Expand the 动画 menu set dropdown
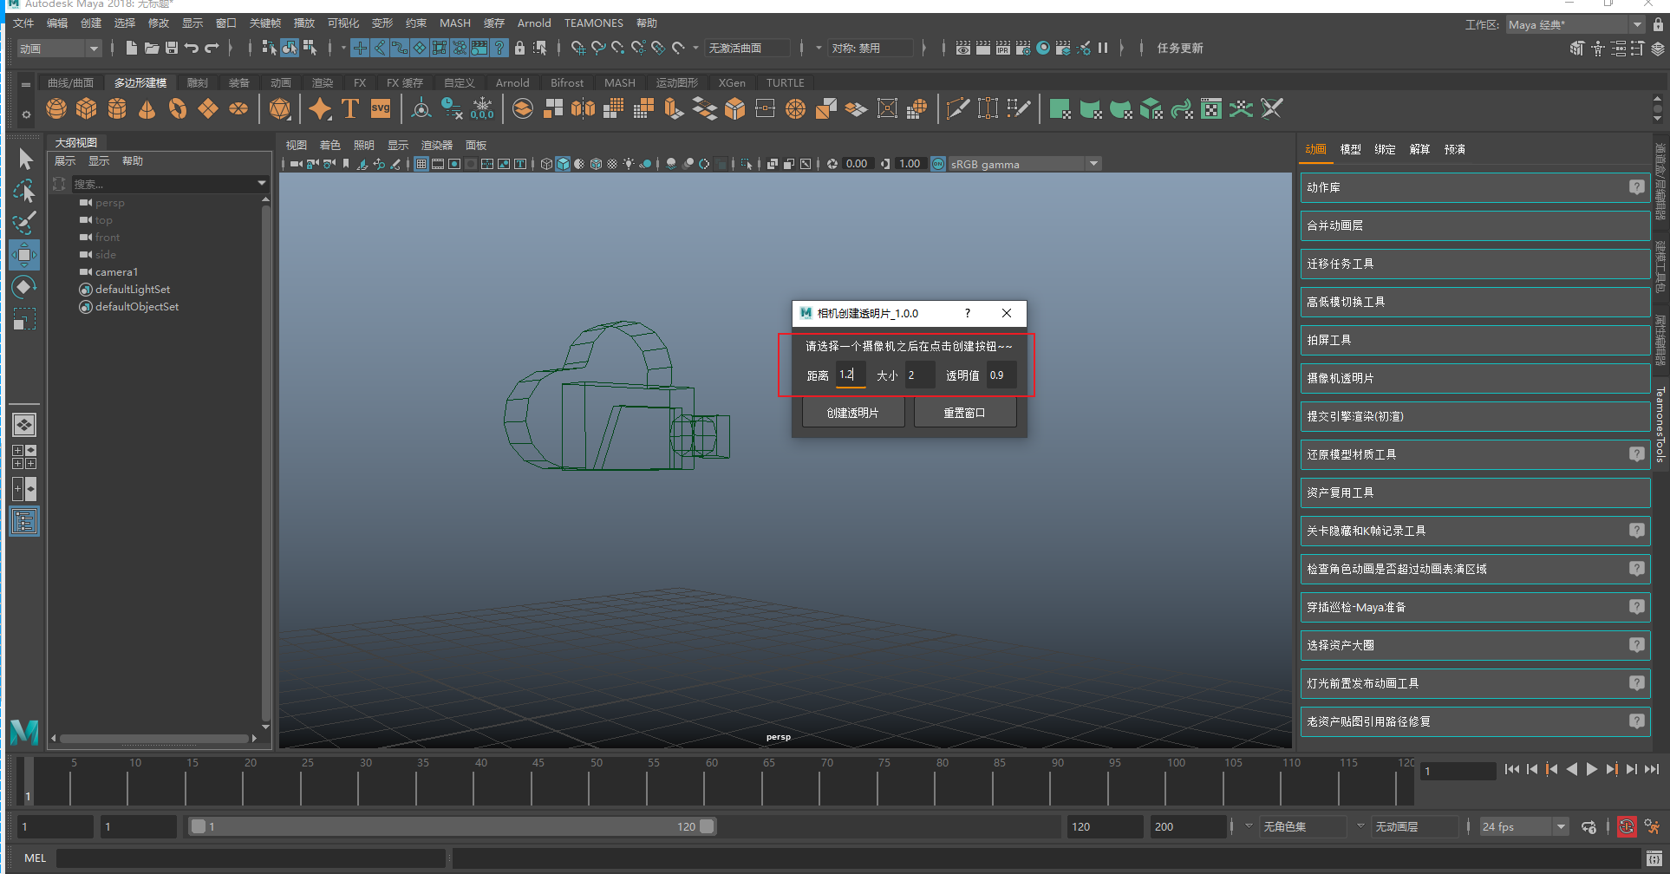1670x874 pixels. [x=94, y=49]
